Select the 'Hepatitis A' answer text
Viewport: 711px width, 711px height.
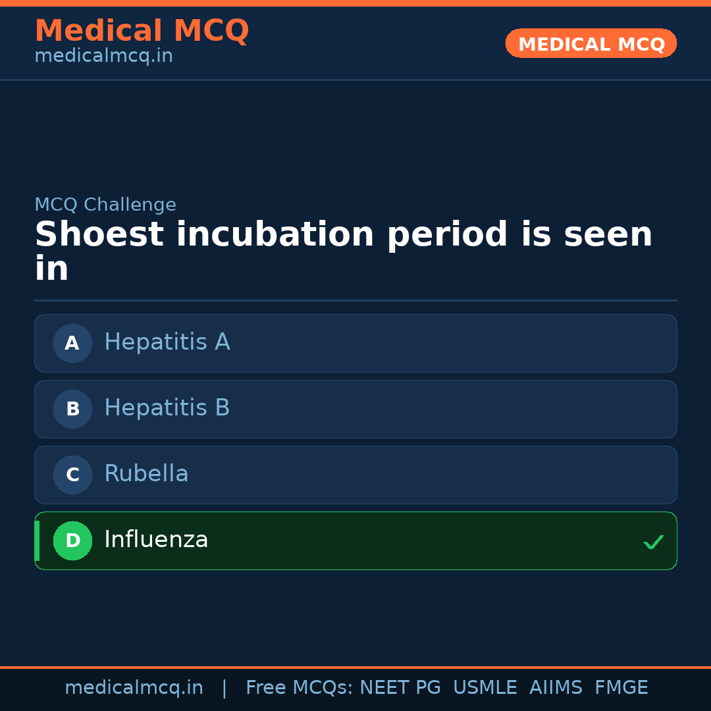pyautogui.click(x=167, y=342)
